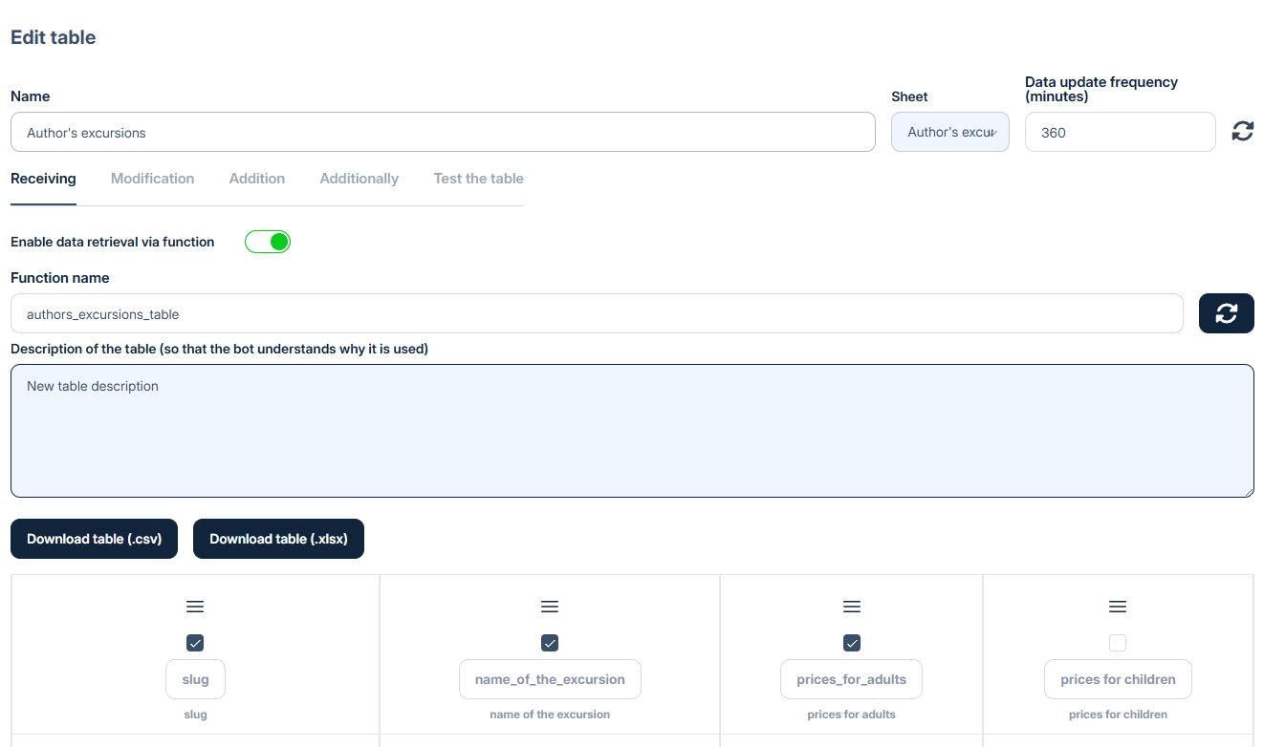Image resolution: width=1264 pixels, height=747 pixels.
Task: Click the refresh icon beside update frequency
Action: 1242,132
